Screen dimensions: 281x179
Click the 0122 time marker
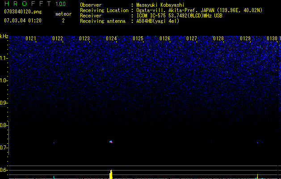[58, 38]
